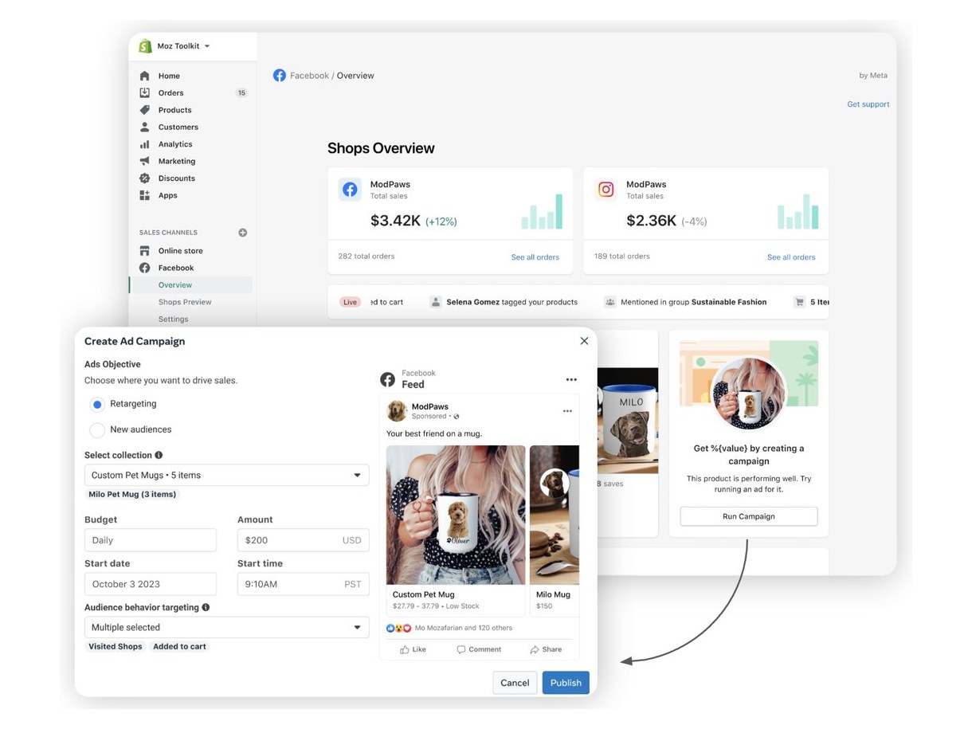Image resolution: width=972 pixels, height=729 pixels.
Task: Click the Amount $200 input field
Action: coord(304,540)
